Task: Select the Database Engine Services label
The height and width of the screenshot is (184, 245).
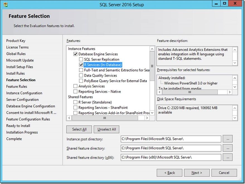Action: (x=98, y=54)
